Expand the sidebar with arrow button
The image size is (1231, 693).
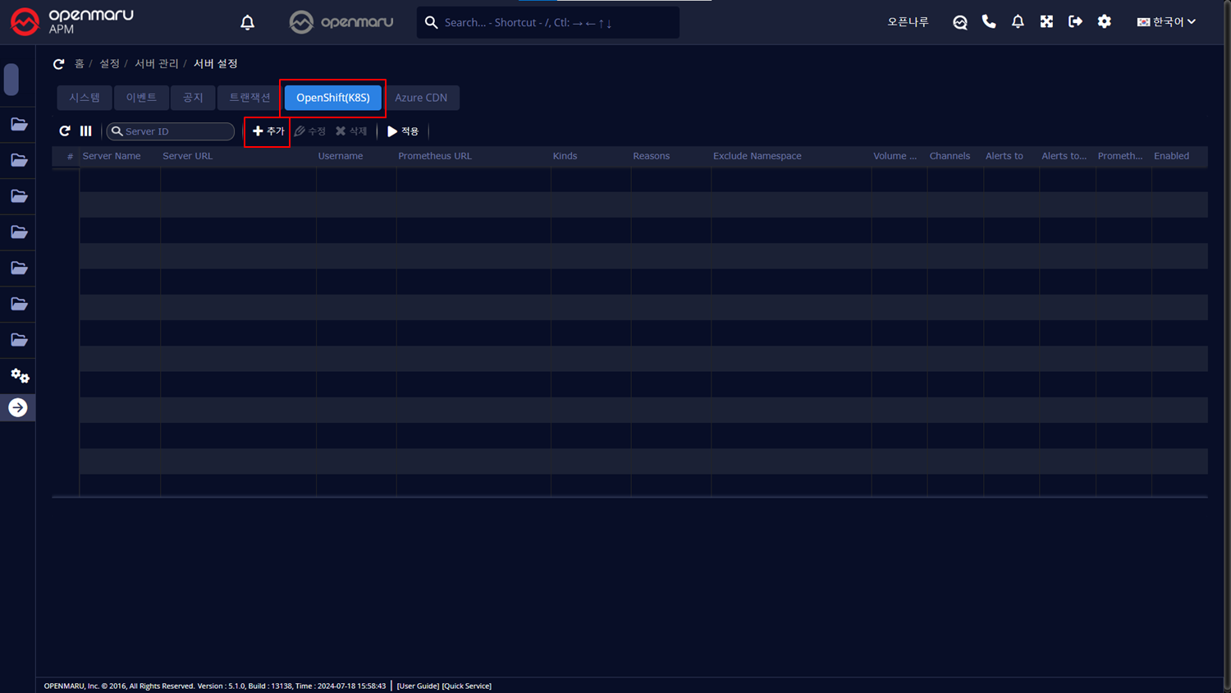[18, 408]
